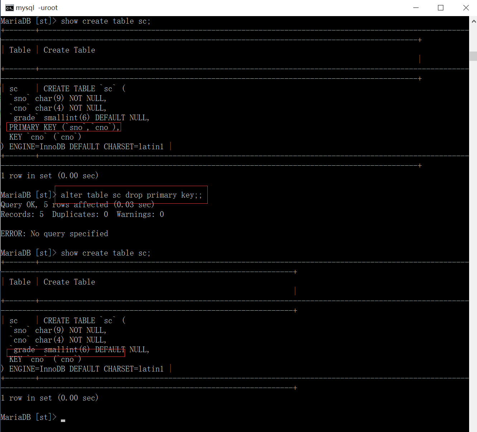Screen dimensions: 477x432
Task: Click the first 'Create Table' column header
Action: point(69,50)
